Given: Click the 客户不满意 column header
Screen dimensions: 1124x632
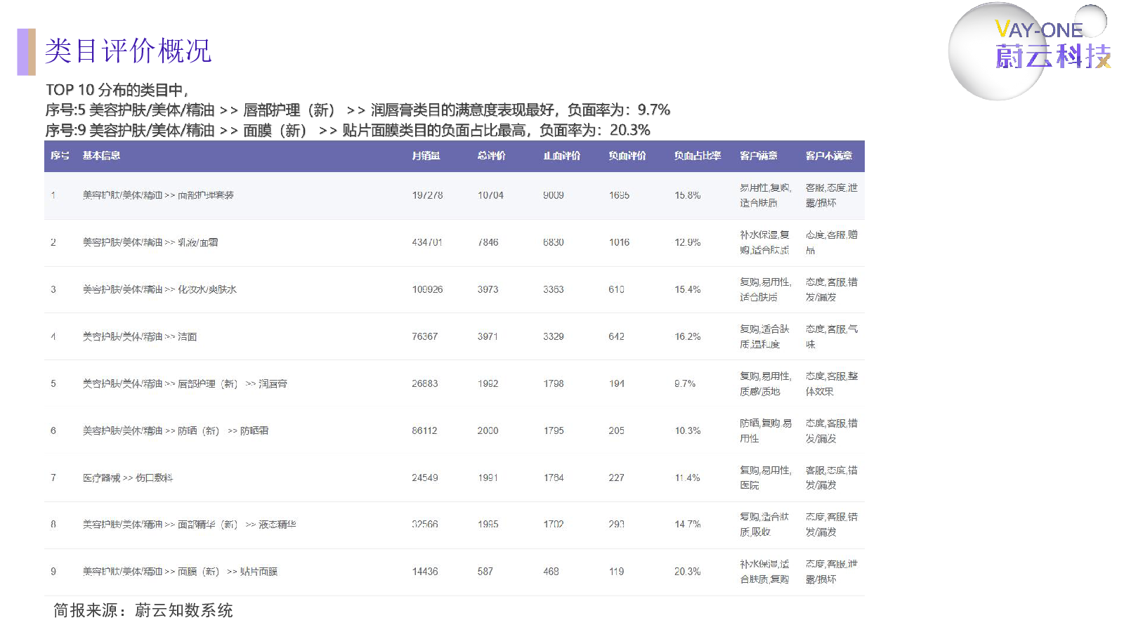Looking at the screenshot, I should pos(828,156).
